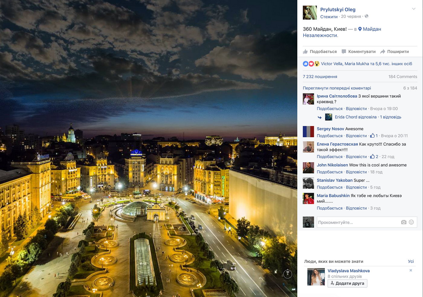Open Vladyslava Mashkova profile link
Viewport: 423px width, 297px height.
point(349,271)
